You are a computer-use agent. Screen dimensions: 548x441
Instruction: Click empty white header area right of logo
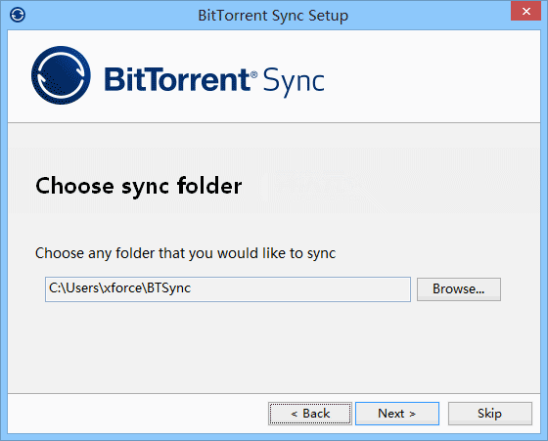pyautogui.click(x=430, y=77)
